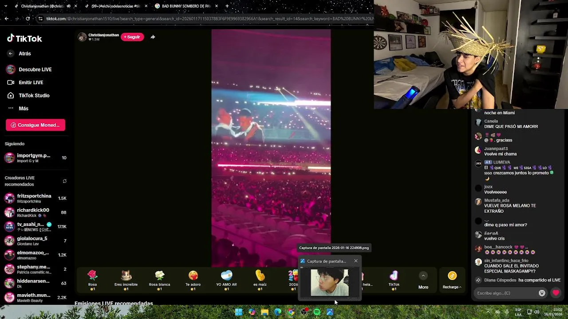Send the Te adoro heart gift

(x=193, y=280)
